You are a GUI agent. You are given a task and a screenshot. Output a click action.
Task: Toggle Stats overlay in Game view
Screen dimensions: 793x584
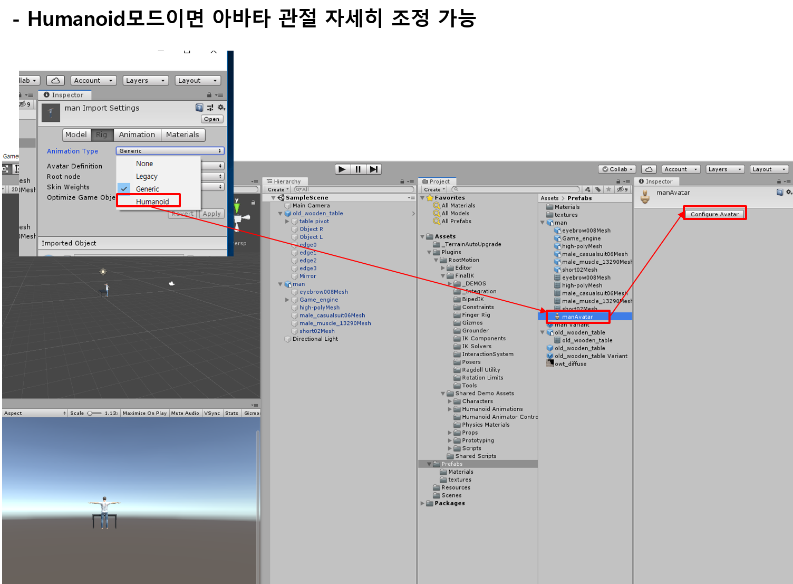[231, 413]
